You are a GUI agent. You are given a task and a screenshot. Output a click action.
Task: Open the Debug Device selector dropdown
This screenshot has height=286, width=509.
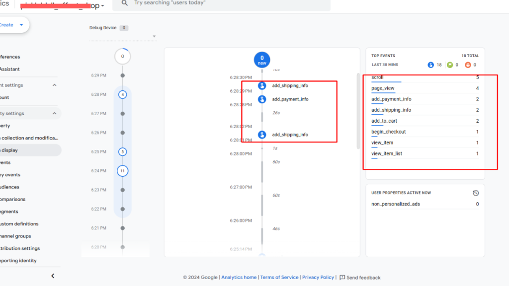point(123,36)
